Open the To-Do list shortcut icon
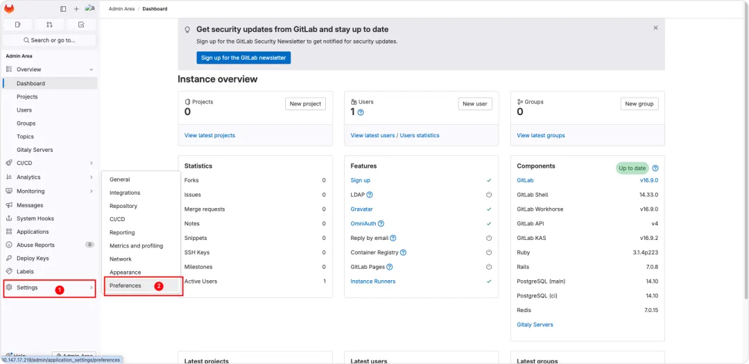Viewport: 749px width, 364px height. click(81, 24)
